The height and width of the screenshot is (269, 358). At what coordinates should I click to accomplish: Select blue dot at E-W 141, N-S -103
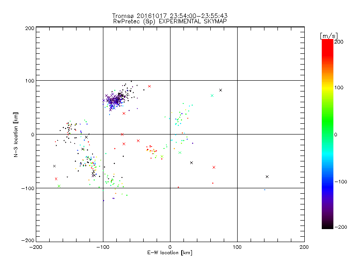264,190
